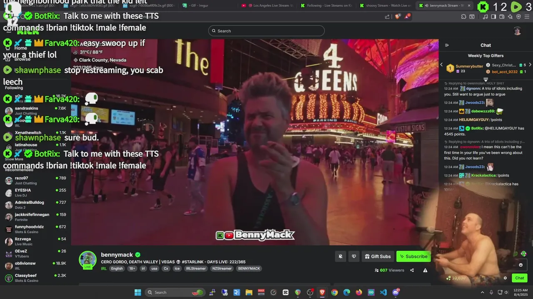
Task: Click the IRLStreamer tag
Action: (196, 268)
